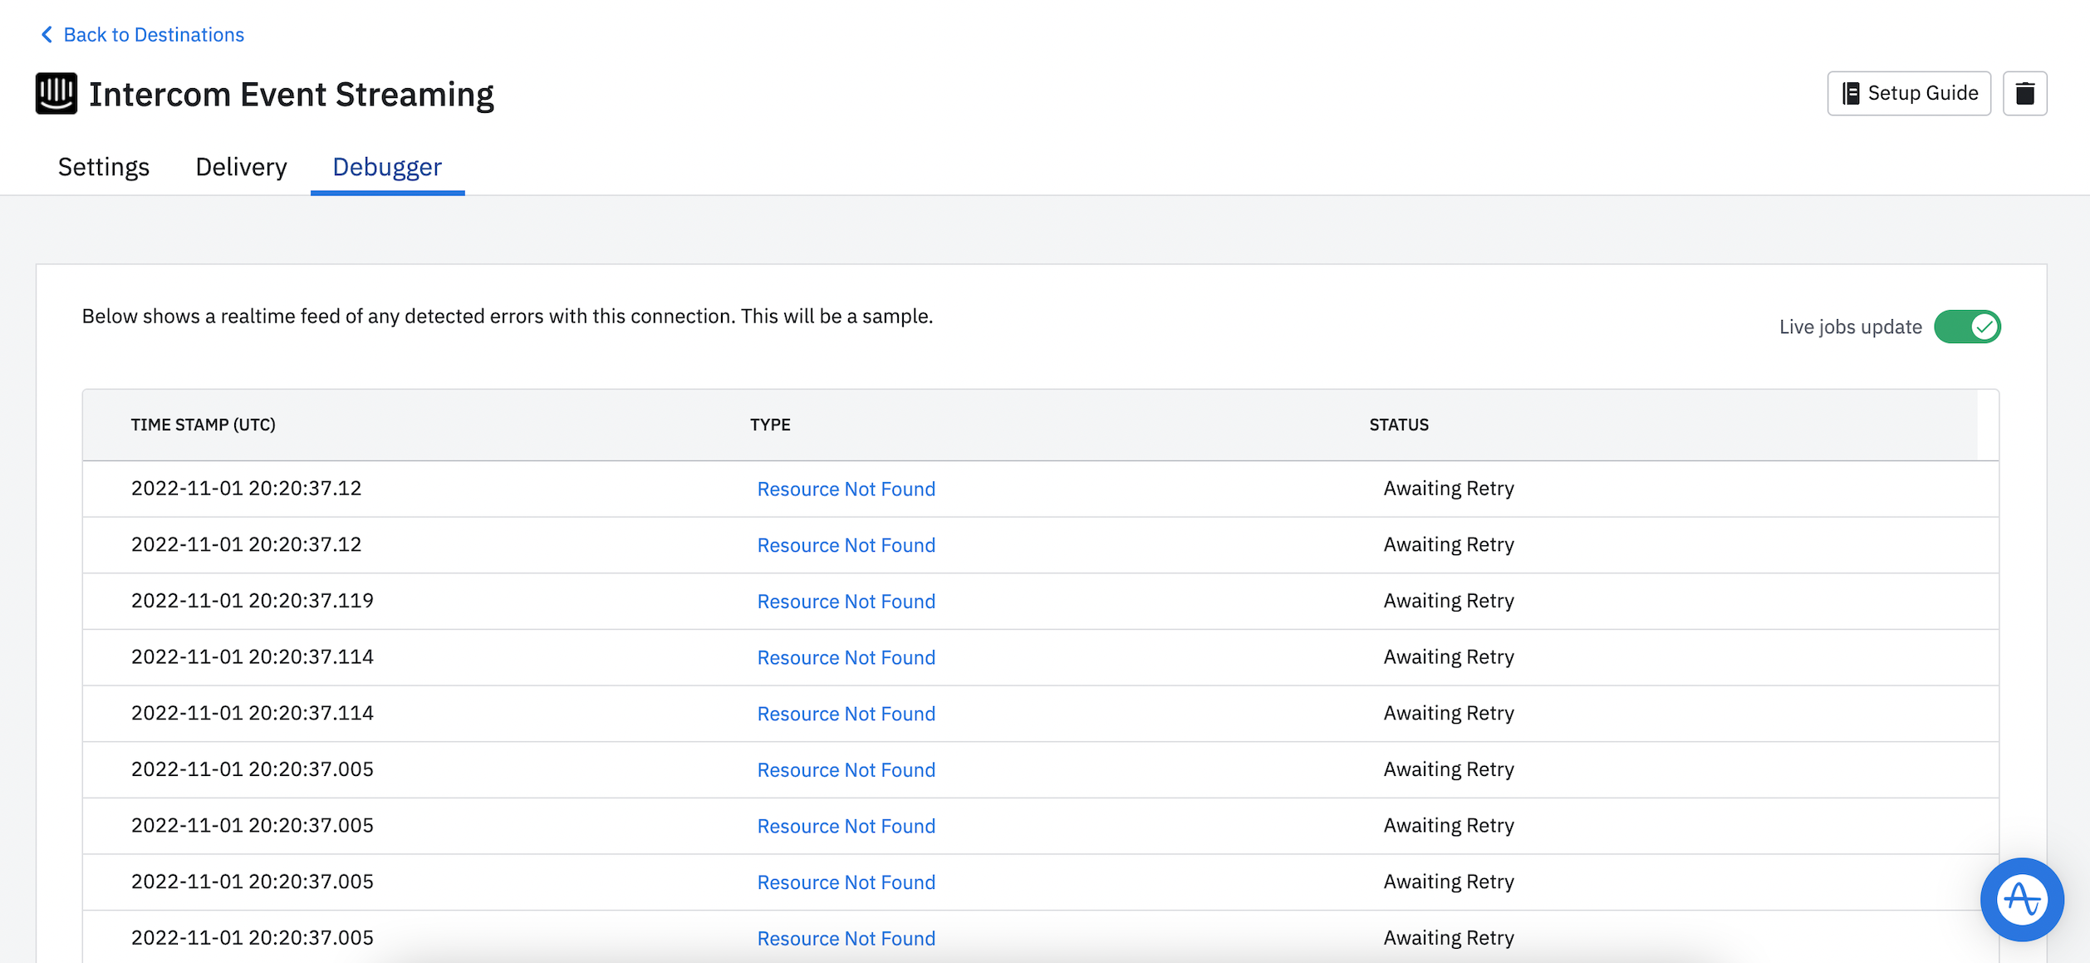
Task: Click the TYPE column header
Action: (769, 425)
